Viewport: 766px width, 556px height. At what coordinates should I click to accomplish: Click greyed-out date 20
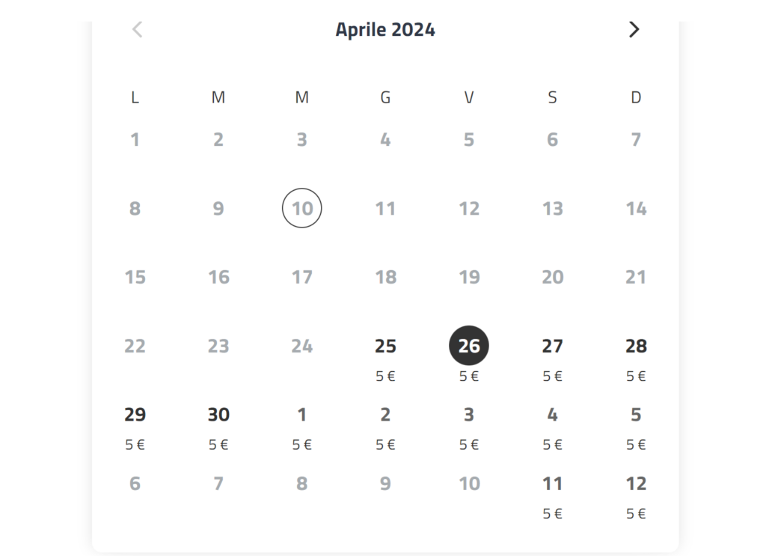[x=552, y=278]
